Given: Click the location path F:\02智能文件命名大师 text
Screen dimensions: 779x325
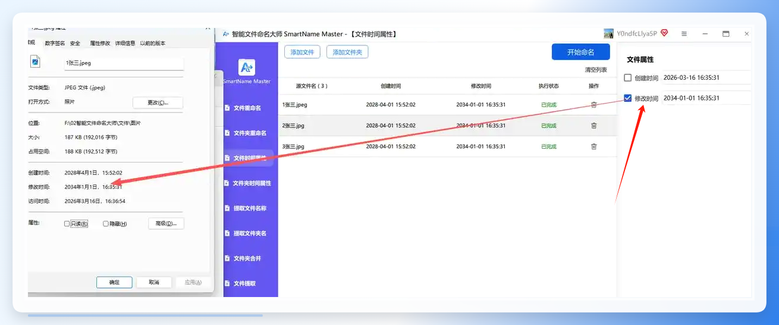Looking at the screenshot, I should [x=103, y=123].
